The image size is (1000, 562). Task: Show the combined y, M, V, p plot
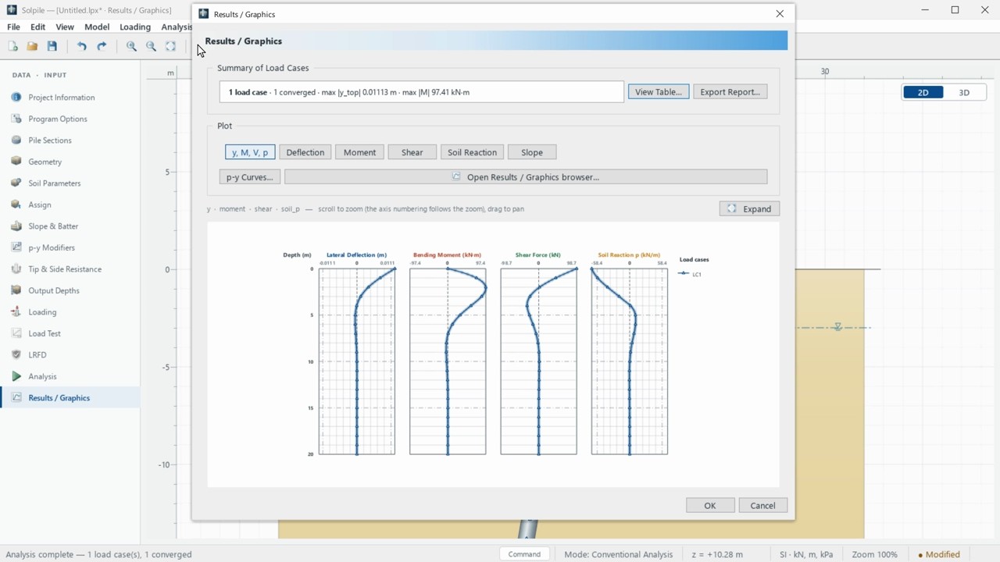tap(250, 152)
